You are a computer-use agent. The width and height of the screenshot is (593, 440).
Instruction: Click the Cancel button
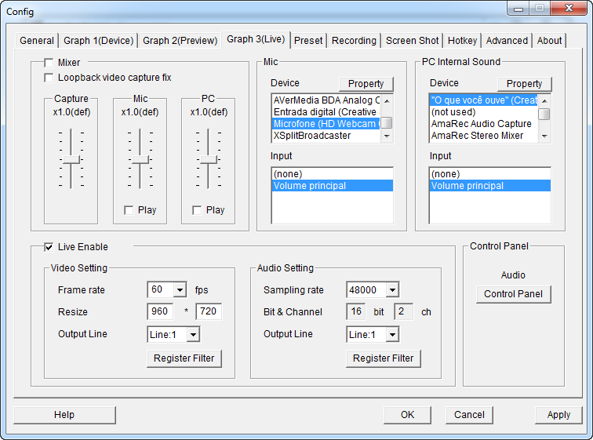click(469, 415)
